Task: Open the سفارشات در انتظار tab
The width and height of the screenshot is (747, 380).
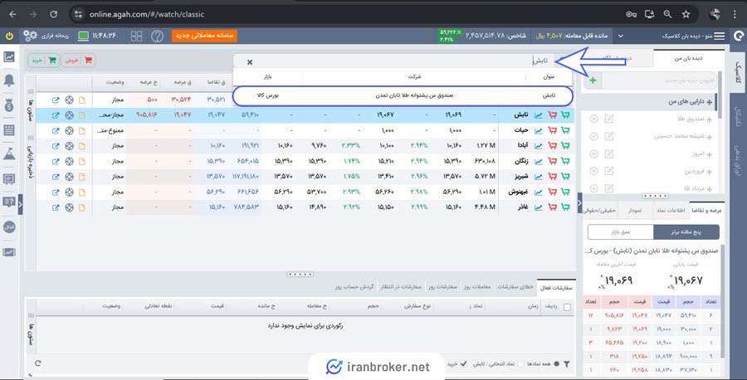Action: point(401,287)
